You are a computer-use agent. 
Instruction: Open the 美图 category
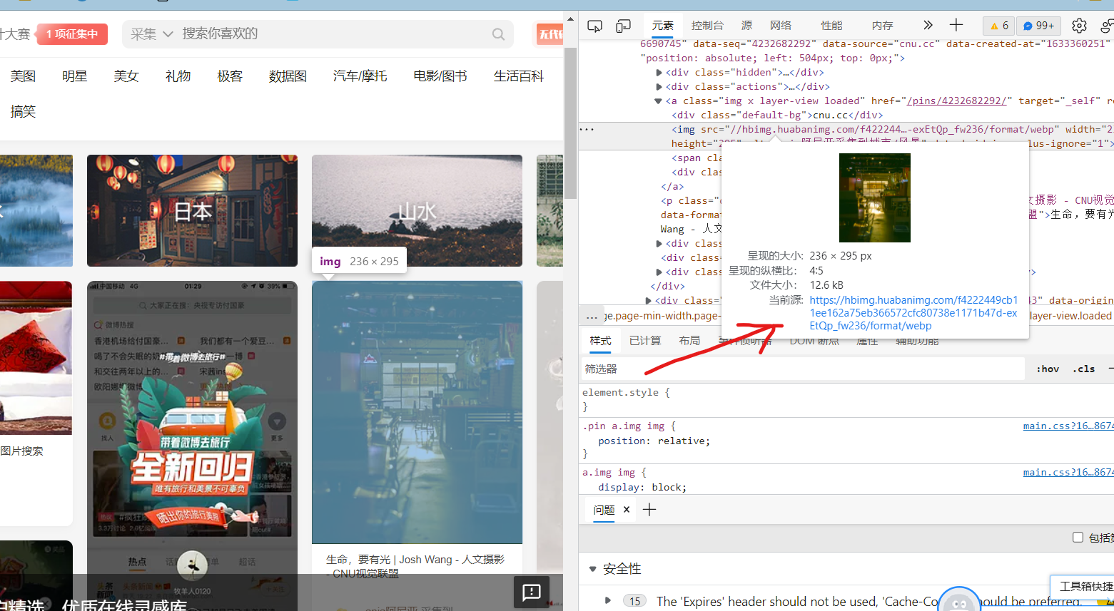[23, 76]
